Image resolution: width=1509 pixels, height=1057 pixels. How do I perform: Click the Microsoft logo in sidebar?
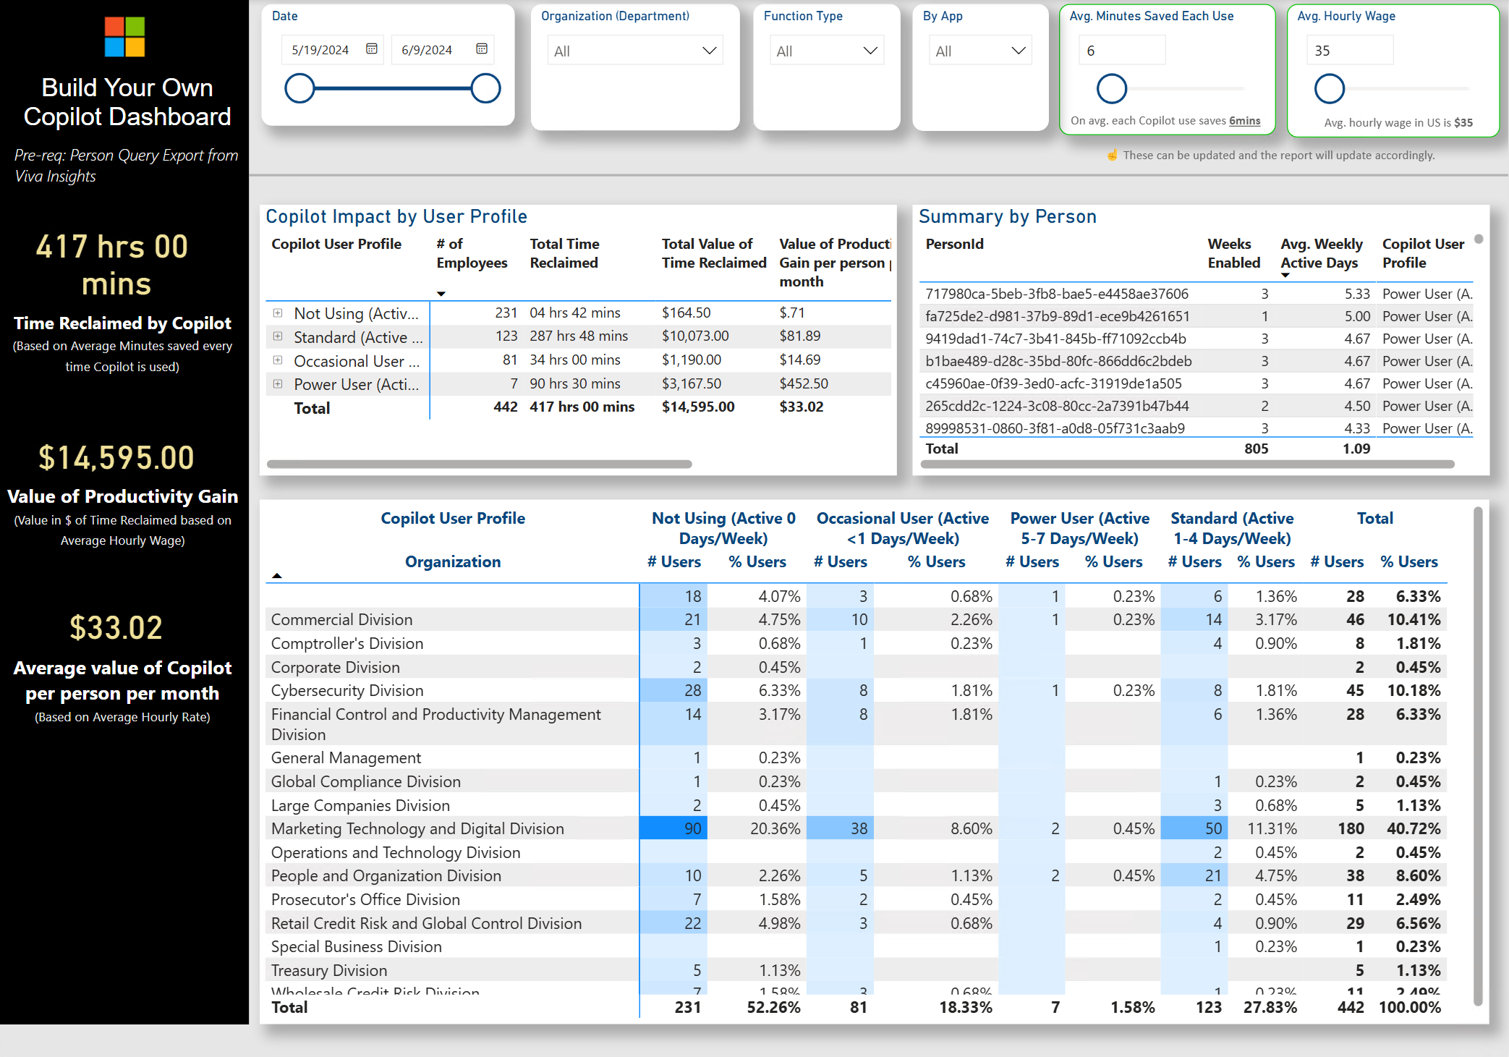point(124,37)
